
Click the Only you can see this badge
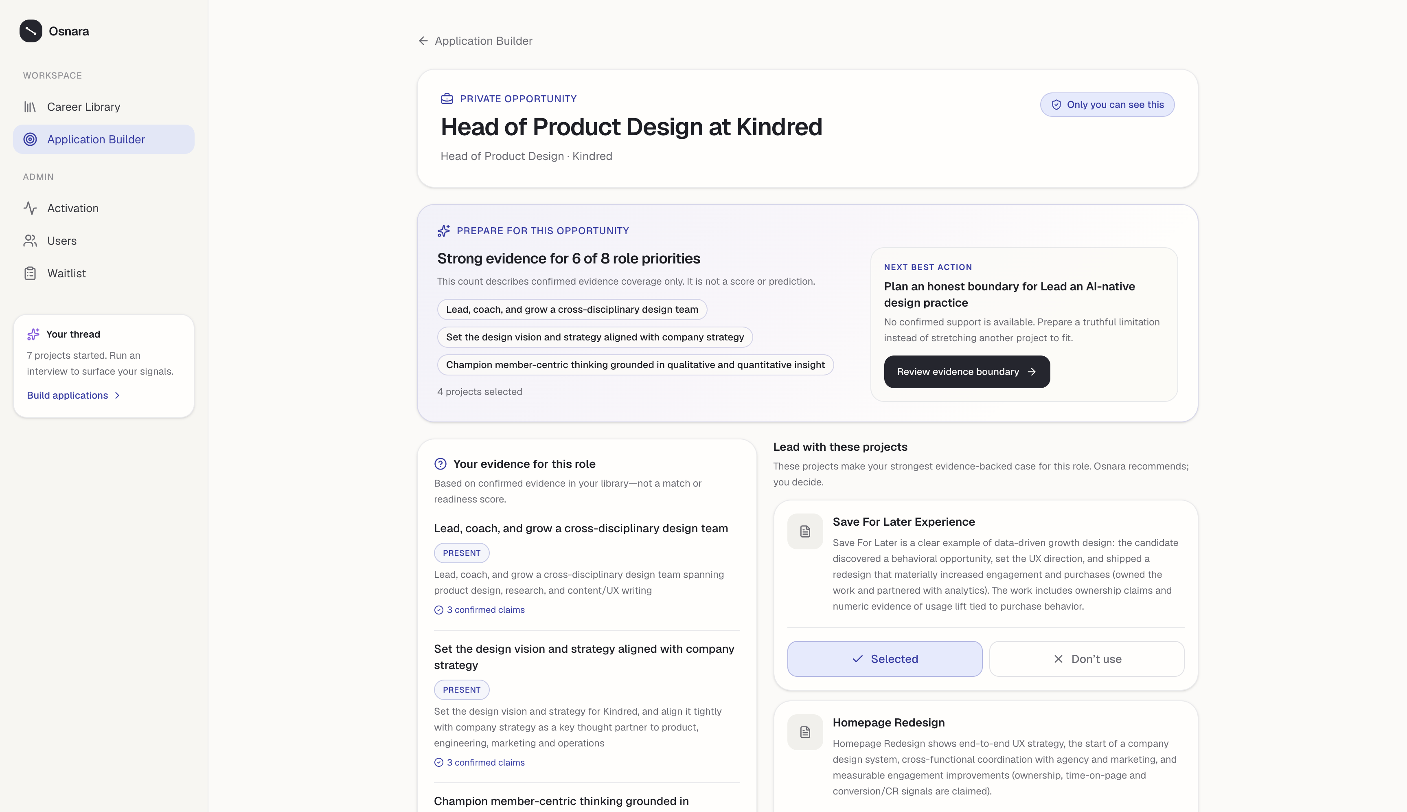pyautogui.click(x=1107, y=105)
